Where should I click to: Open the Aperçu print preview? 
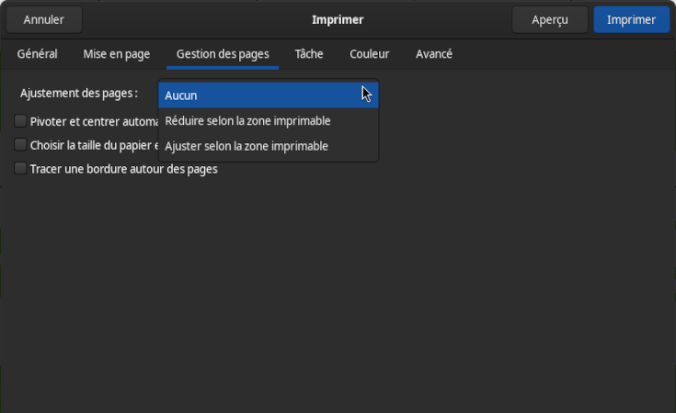pos(550,20)
